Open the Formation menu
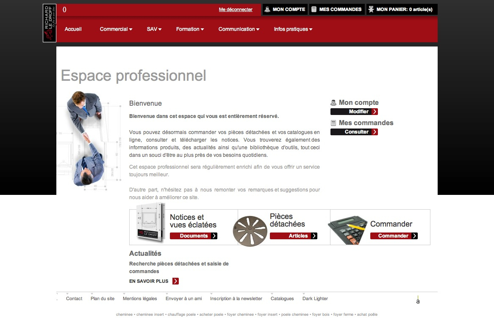 pos(190,29)
